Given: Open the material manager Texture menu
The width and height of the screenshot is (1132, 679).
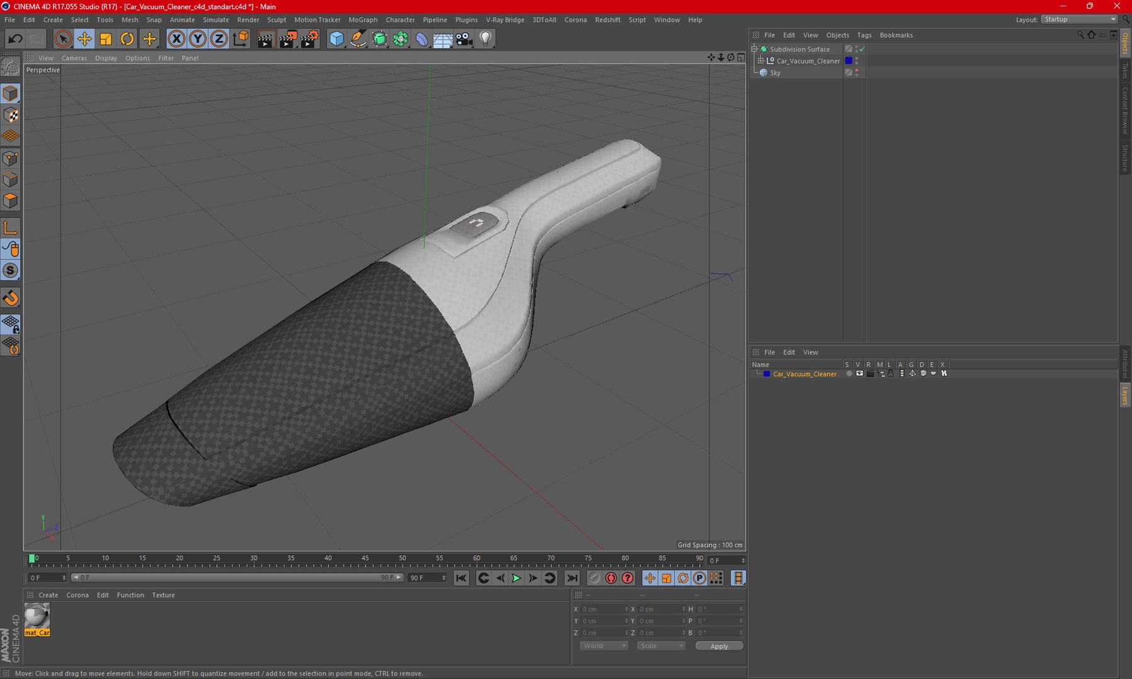Looking at the screenshot, I should point(164,595).
